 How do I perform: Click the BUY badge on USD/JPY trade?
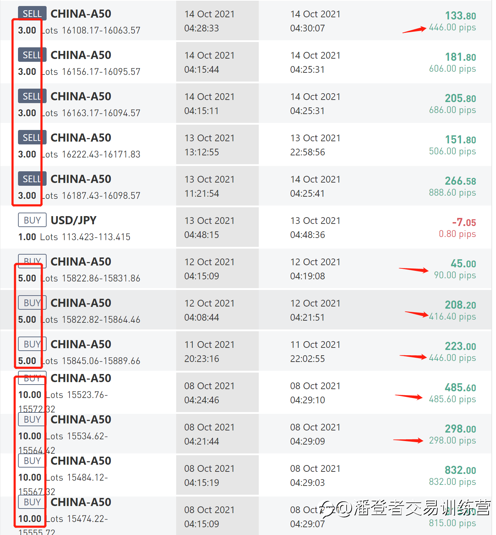[x=32, y=220]
